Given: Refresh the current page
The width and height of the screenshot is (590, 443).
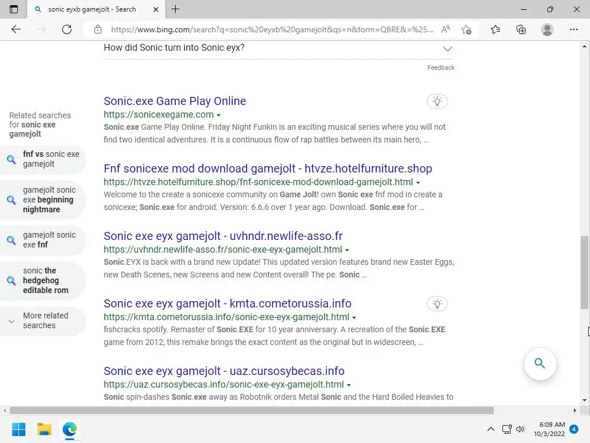Looking at the screenshot, I should pos(67,29).
